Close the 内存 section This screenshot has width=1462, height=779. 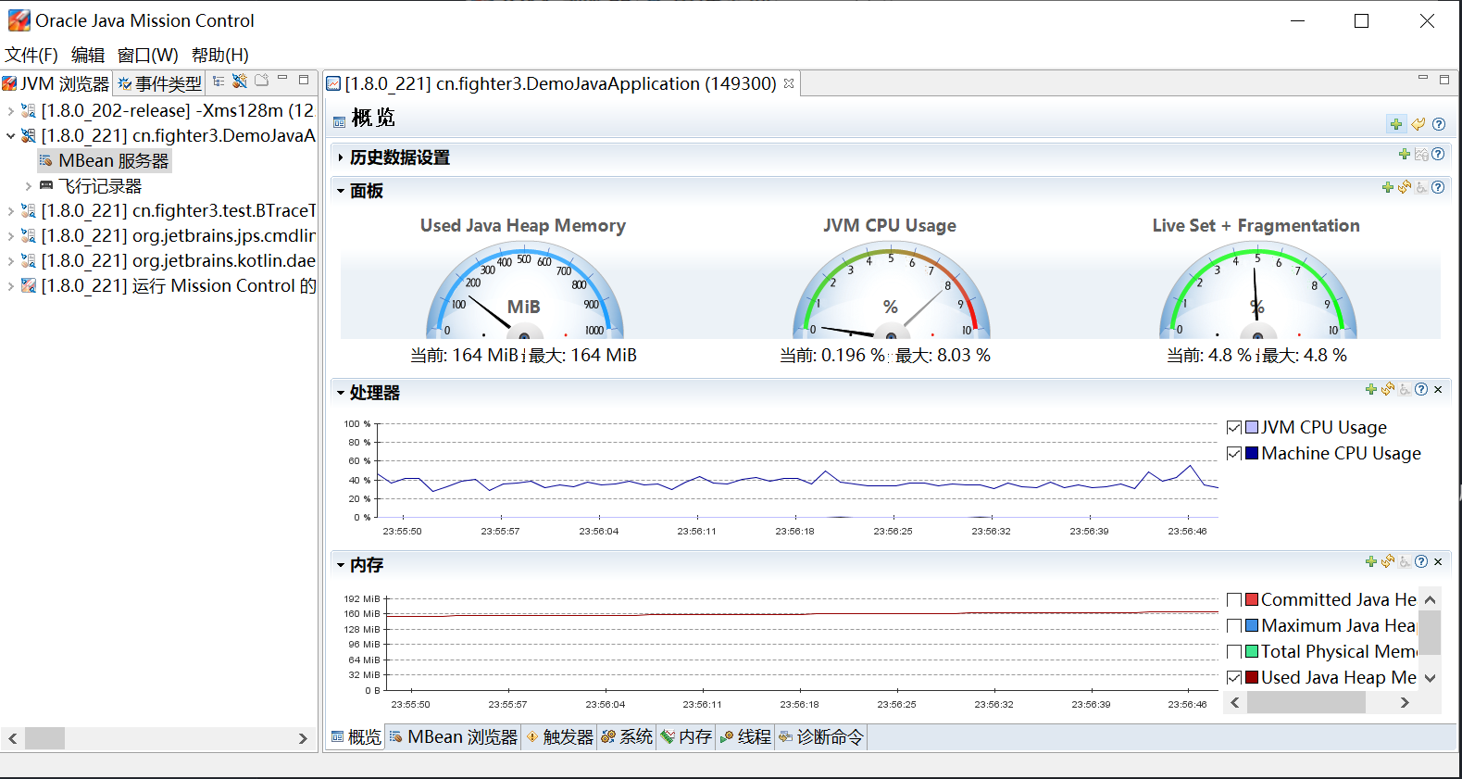point(1438,562)
